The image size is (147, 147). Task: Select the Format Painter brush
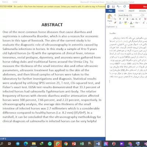(115, 23)
